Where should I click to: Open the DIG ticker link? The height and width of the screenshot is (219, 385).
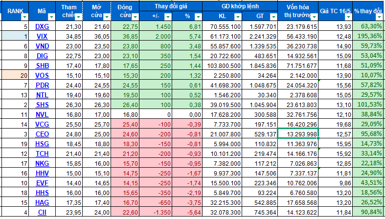pyautogui.click(x=42, y=56)
